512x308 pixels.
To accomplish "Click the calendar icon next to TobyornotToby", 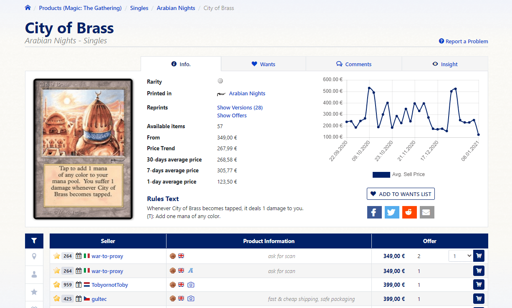I will pyautogui.click(x=78, y=285).
